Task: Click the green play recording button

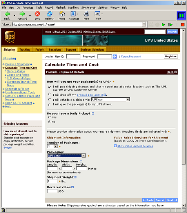Action: click(x=163, y=25)
